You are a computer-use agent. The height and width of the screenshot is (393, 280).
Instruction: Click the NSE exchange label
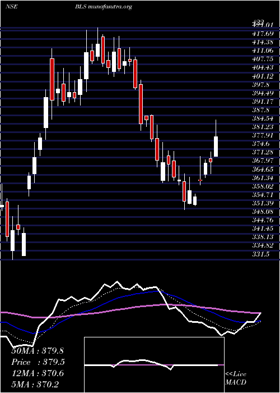(x=11, y=7)
